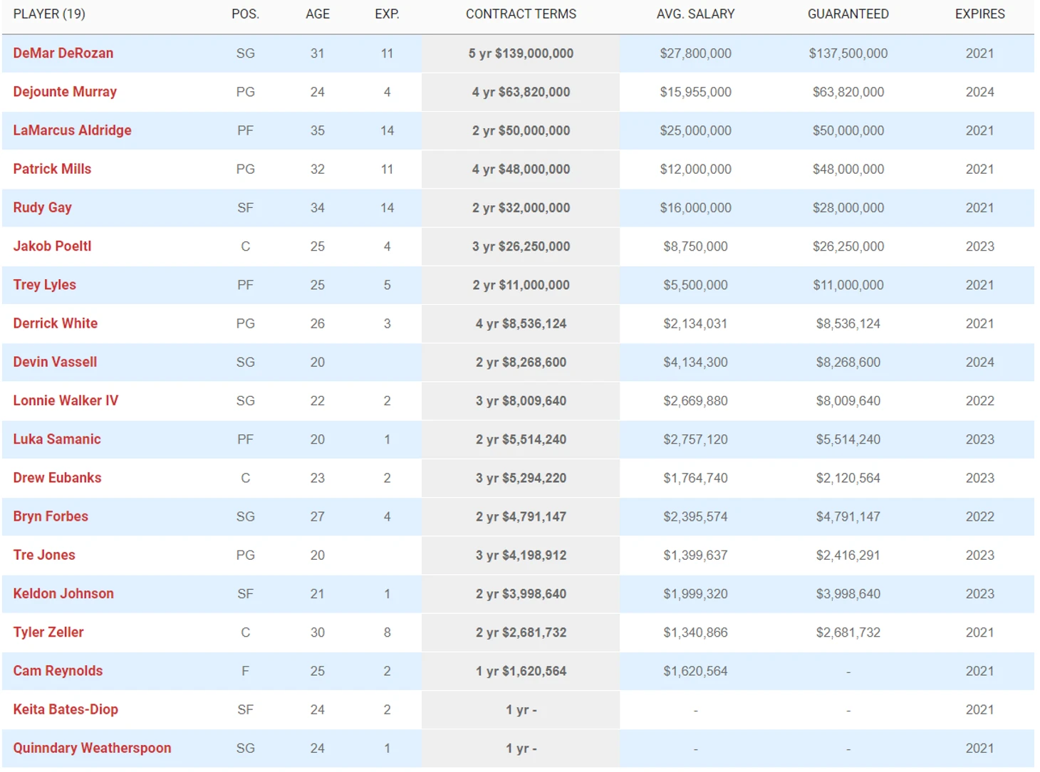Select the '4 yr $63,820,000' contract cell
Screen dimensions: 1040x772
[521, 92]
